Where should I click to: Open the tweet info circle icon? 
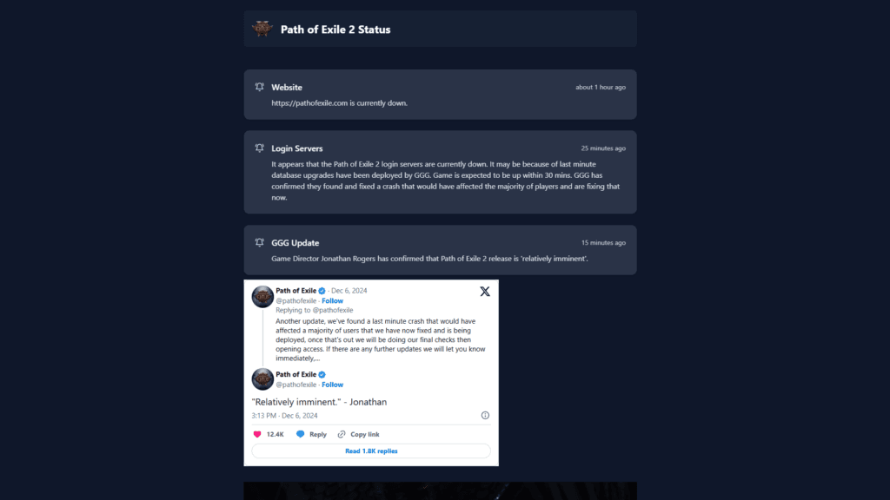(484, 415)
